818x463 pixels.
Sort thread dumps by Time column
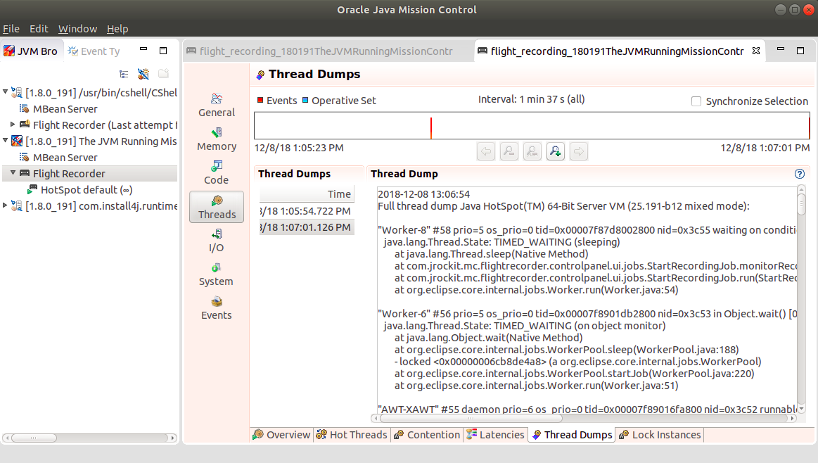point(307,194)
